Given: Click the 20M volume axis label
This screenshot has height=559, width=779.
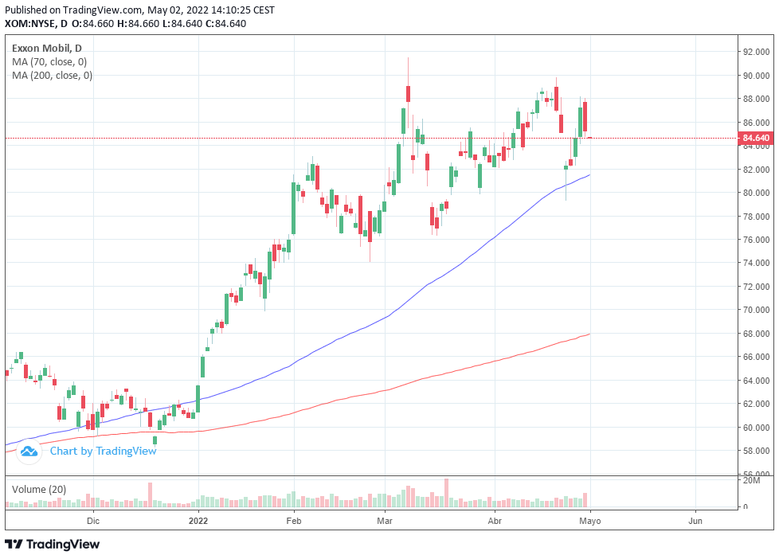Looking at the screenshot, I should click(x=752, y=480).
